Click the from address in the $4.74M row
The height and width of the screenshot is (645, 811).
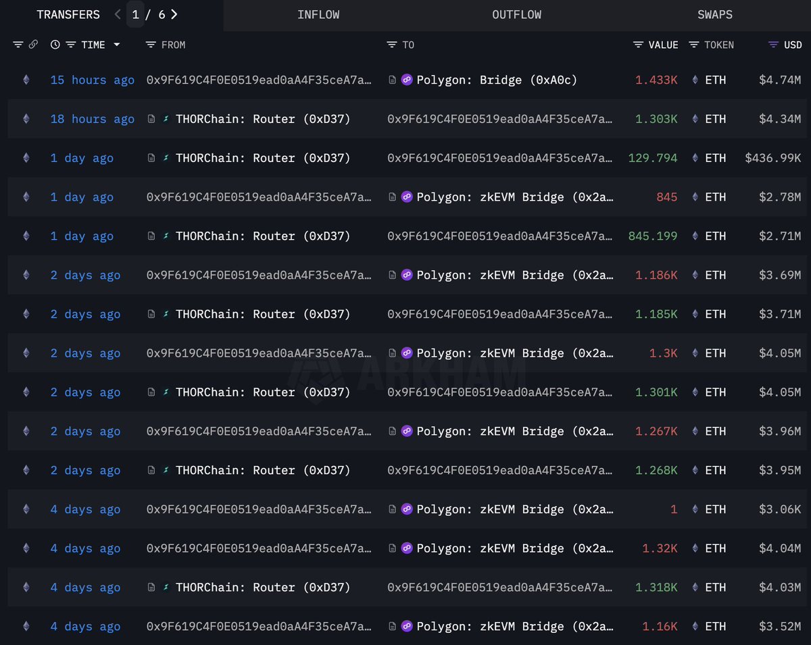pyautogui.click(x=259, y=80)
